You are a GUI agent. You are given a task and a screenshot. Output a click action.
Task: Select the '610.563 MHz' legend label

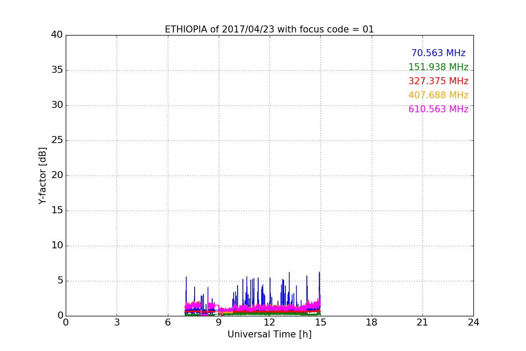(438, 109)
